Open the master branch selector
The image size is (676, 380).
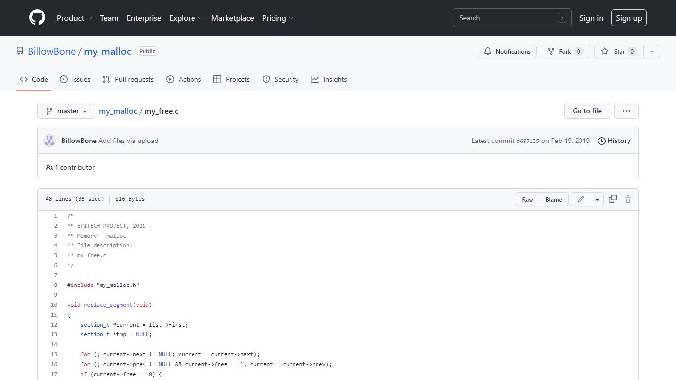(x=66, y=111)
